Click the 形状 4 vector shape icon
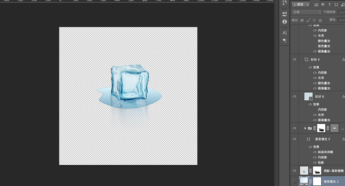The width and height of the screenshot is (345, 186). [306, 59]
